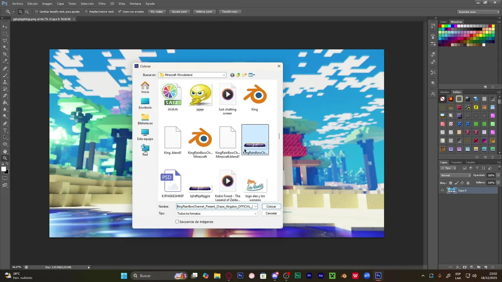Add layer style fx in Capas panel
The height and width of the screenshot is (282, 502).
(458, 267)
